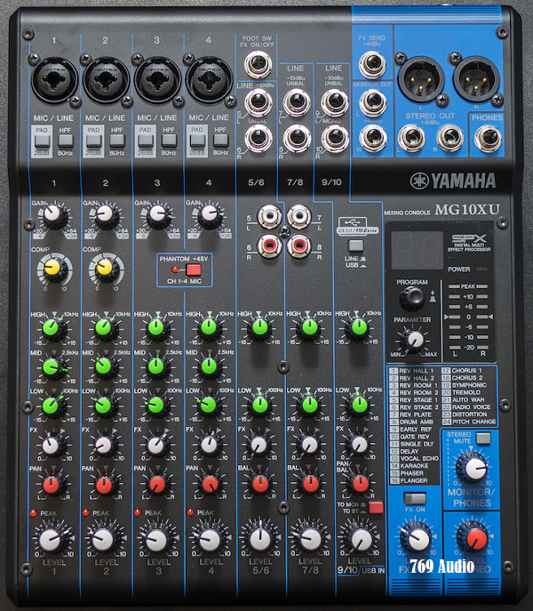
Task: Enable the channel 1 HPF 80Hz switch
Action: coord(66,141)
